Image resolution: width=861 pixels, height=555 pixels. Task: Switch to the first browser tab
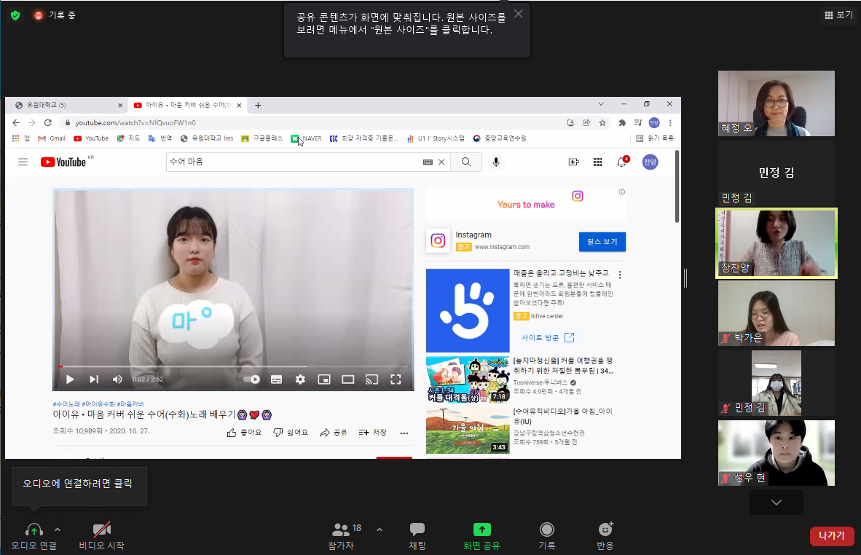[66, 105]
